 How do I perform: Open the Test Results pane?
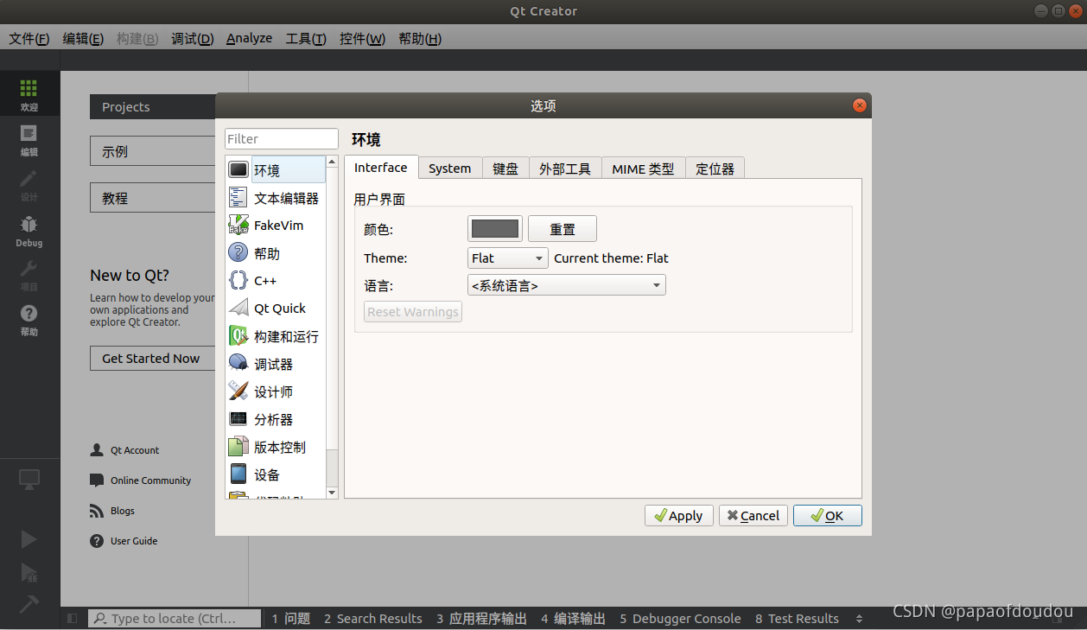pos(797,619)
